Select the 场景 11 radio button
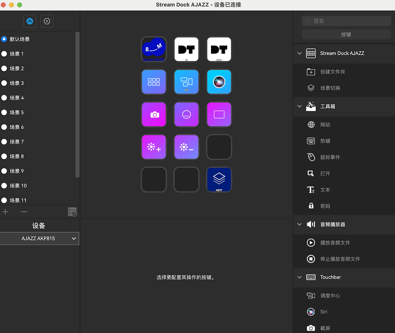The width and height of the screenshot is (395, 333). pos(4,200)
